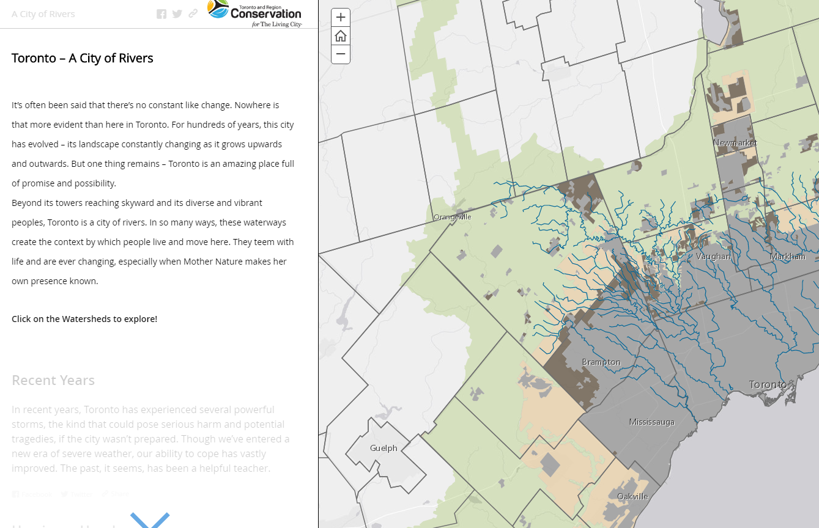Click the 'A City of Rivers' header title
Viewport: 819px width, 528px height.
43,14
